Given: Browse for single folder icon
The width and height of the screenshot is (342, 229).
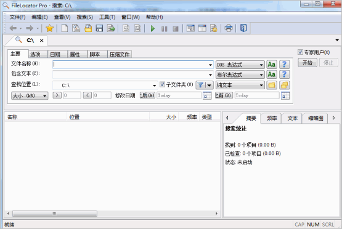Looking at the screenshot, I should [272, 85].
